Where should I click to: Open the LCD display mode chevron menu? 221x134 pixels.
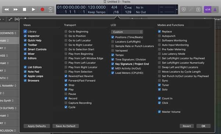(x=177, y=10)
